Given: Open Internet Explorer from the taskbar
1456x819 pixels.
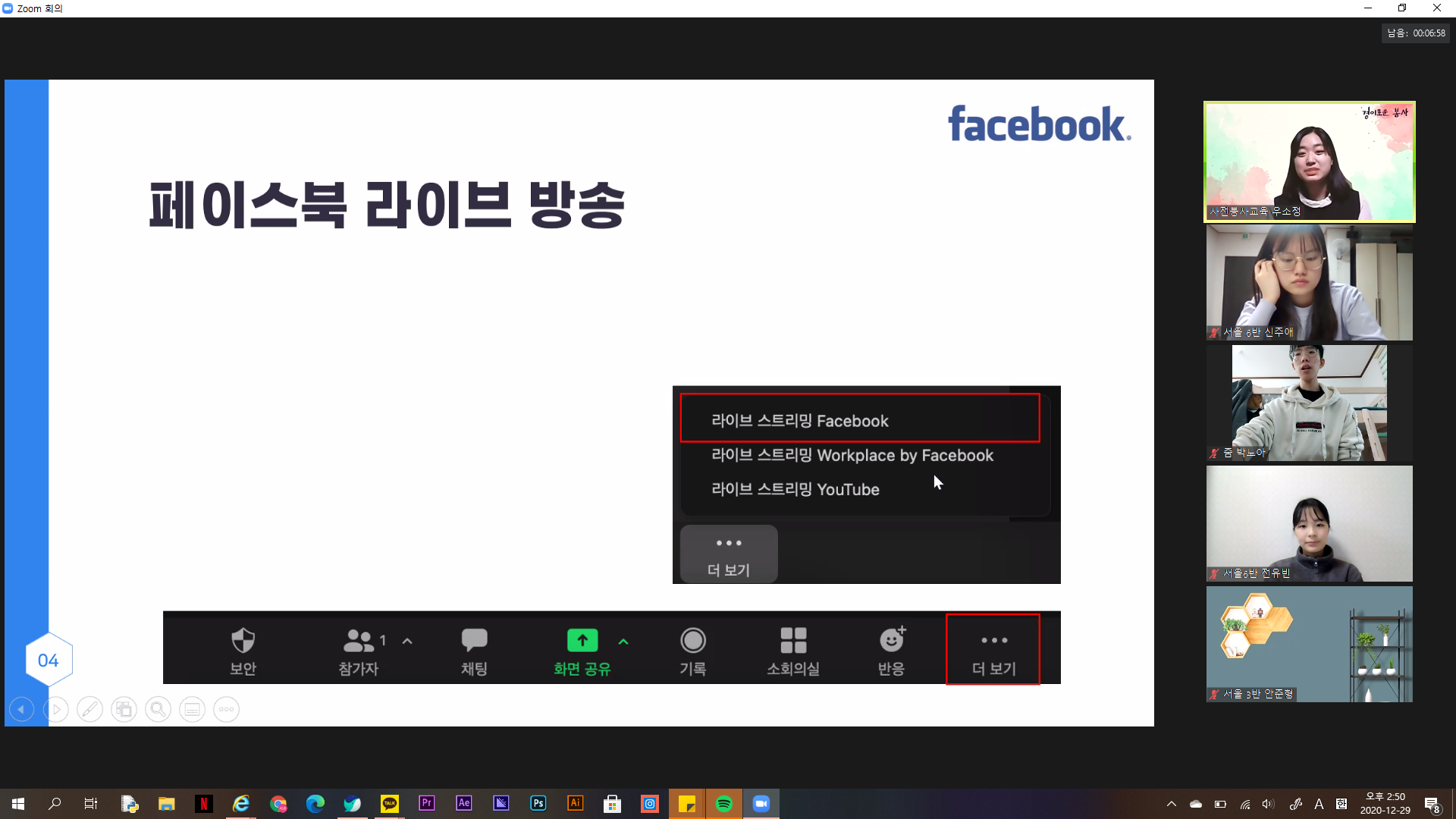Looking at the screenshot, I should [x=241, y=804].
